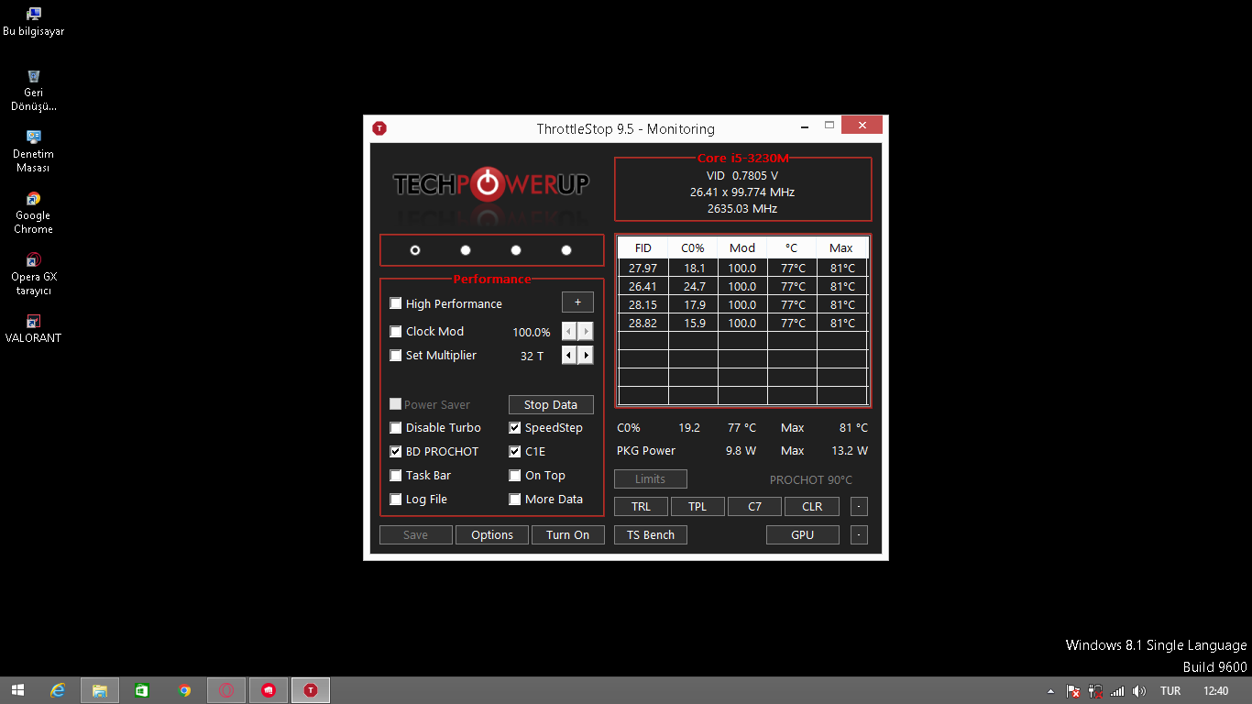Image resolution: width=1252 pixels, height=704 pixels.
Task: Check the battery power tray icon
Action: [1094, 691]
